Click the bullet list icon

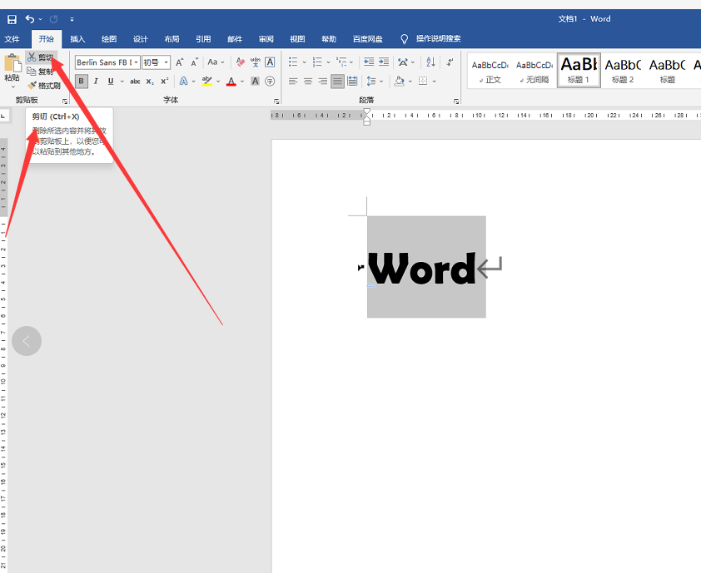tap(293, 62)
